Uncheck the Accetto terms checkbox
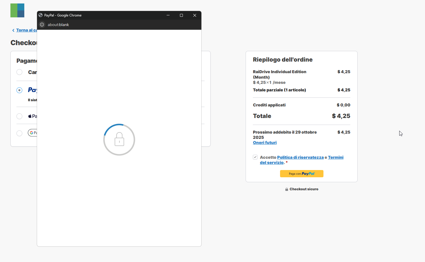This screenshot has height=262, width=425. coord(255,157)
